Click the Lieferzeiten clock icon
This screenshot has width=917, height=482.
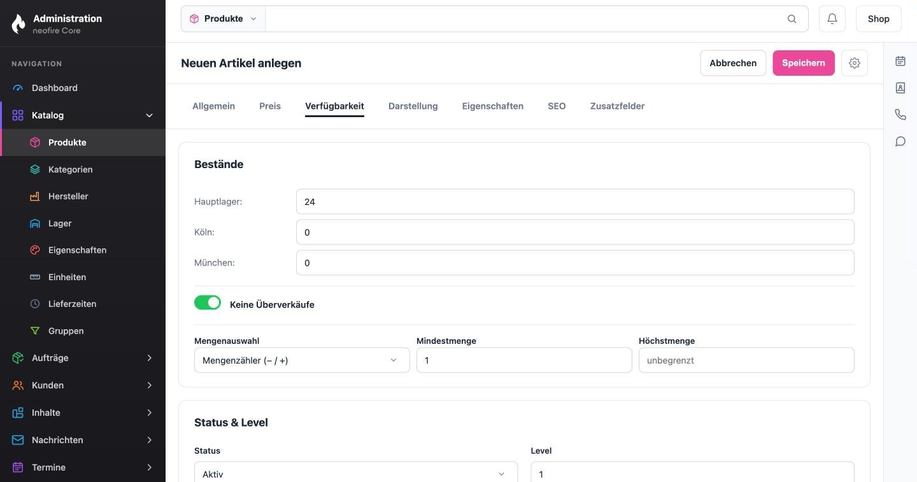(x=35, y=304)
